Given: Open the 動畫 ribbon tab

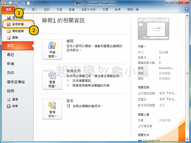Looking at the screenshot, I should click(72, 10).
